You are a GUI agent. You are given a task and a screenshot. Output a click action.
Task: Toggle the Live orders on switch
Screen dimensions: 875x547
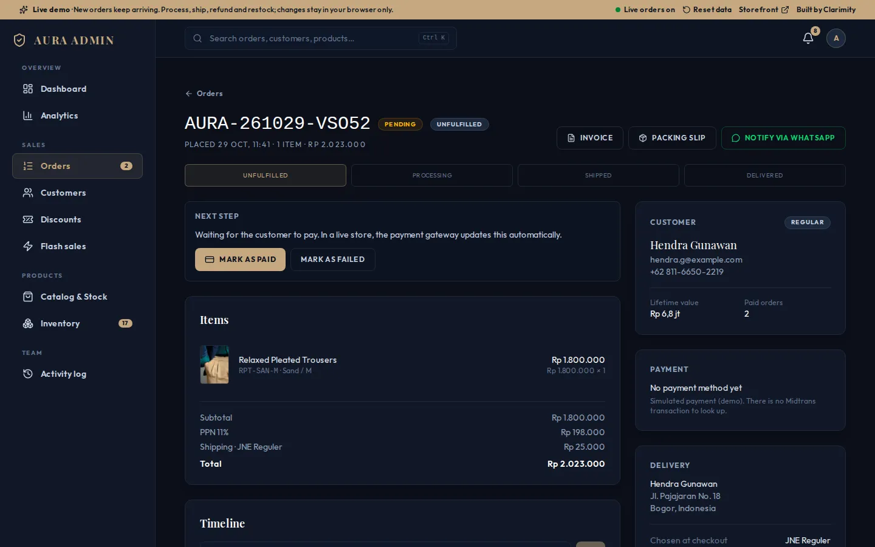pyautogui.click(x=645, y=10)
